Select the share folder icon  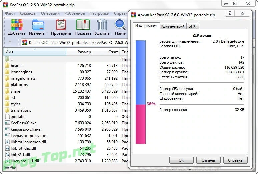tap(7, 91)
